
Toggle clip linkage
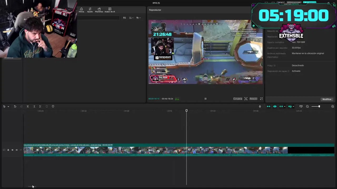281,106
